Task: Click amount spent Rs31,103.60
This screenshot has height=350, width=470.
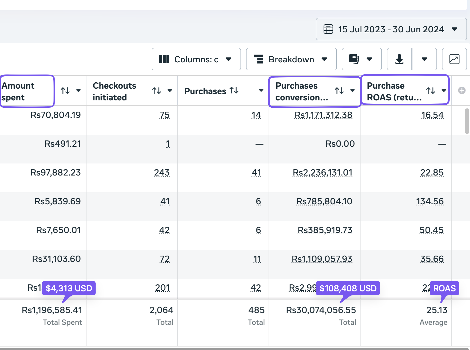Action: [57, 259]
